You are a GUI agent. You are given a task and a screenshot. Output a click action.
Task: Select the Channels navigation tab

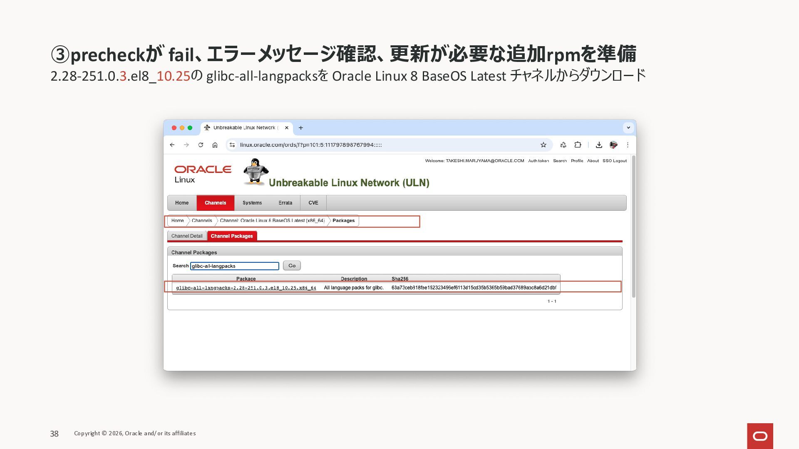coord(215,203)
